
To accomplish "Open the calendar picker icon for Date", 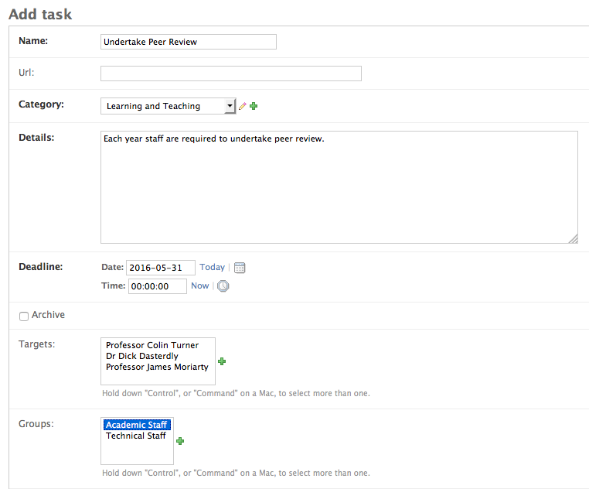I will 240,268.
